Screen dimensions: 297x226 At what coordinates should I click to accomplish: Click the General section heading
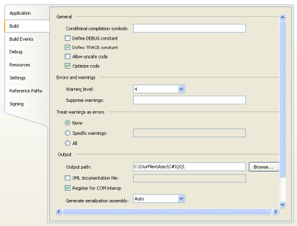64,17
